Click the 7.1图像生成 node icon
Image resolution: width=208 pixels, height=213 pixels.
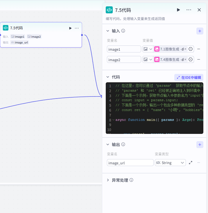(157, 49)
